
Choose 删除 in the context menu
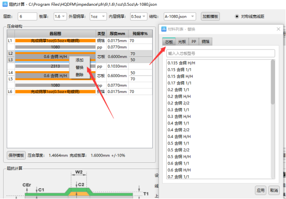80,74
